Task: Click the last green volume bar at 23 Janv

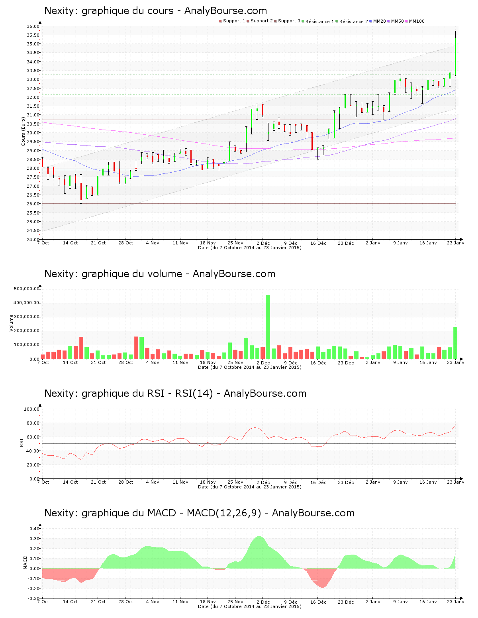Action: (x=455, y=343)
